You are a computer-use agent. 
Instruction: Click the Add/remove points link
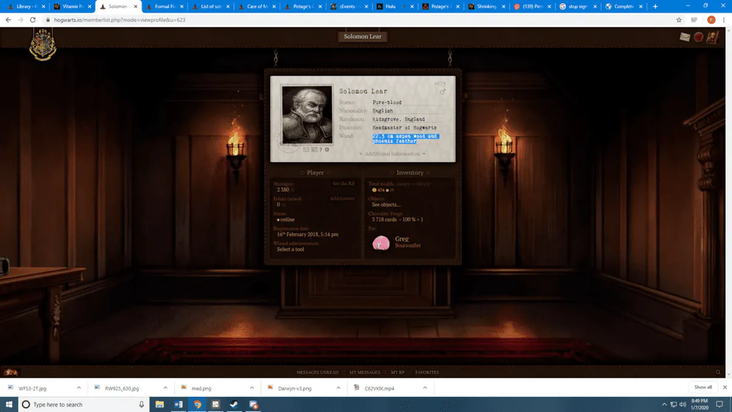pyautogui.click(x=342, y=198)
